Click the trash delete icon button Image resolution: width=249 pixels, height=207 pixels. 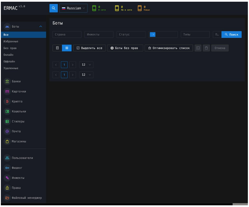206,48
